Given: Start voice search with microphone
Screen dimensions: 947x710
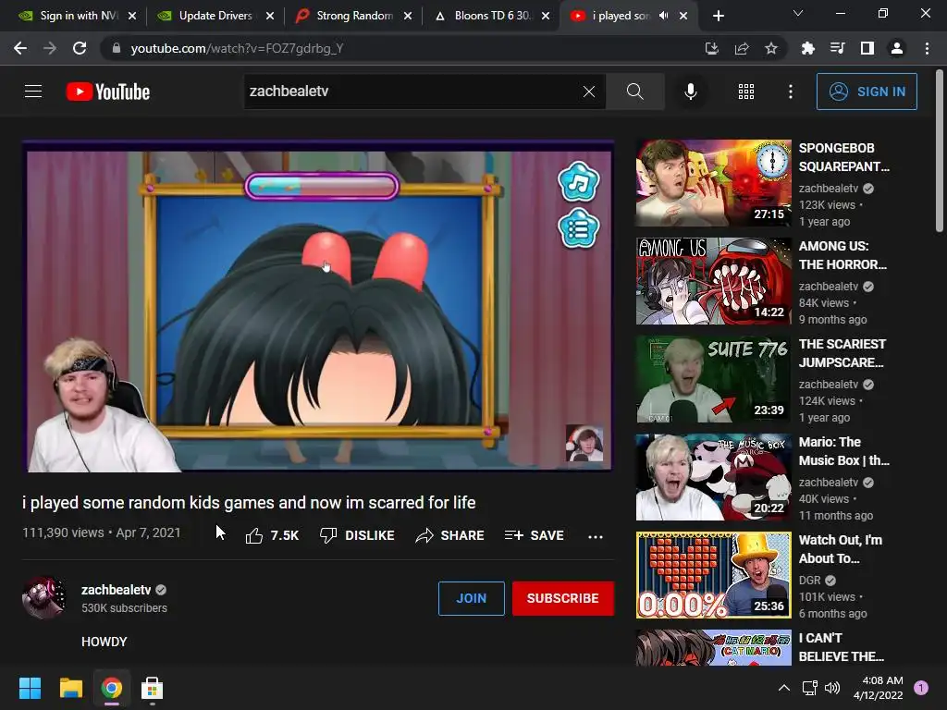Looking at the screenshot, I should pos(690,92).
